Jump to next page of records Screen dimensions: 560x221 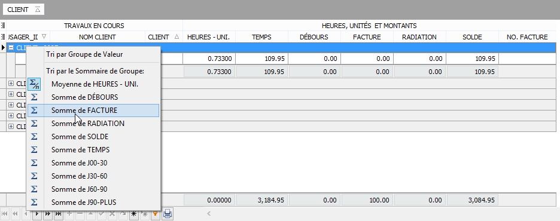[x=47, y=214]
